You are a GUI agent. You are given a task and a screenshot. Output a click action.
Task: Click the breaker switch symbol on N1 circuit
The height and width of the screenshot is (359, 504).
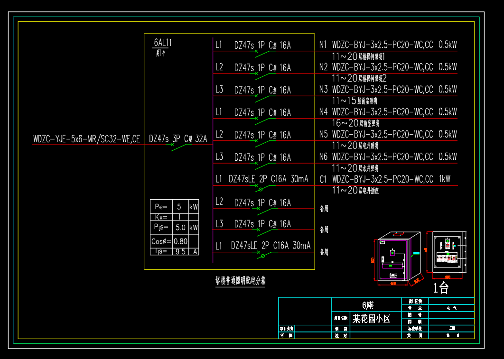coord(262,54)
